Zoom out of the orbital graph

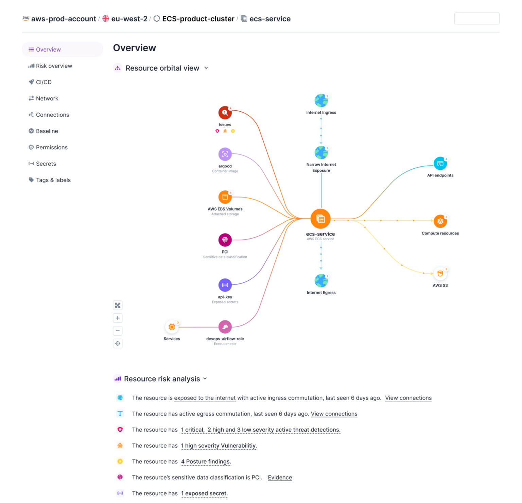tap(118, 331)
